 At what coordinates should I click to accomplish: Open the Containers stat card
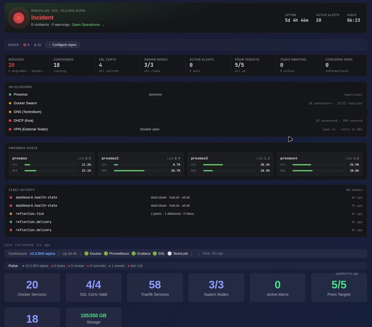(72, 65)
